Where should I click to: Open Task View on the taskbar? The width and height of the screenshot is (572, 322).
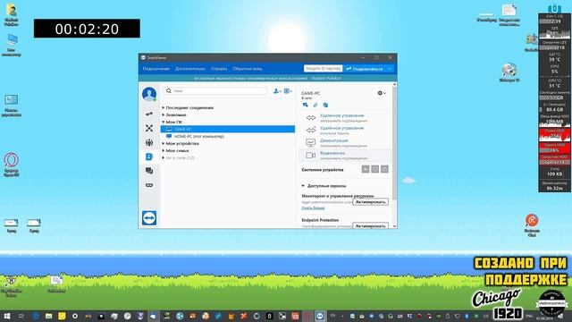coord(21,316)
